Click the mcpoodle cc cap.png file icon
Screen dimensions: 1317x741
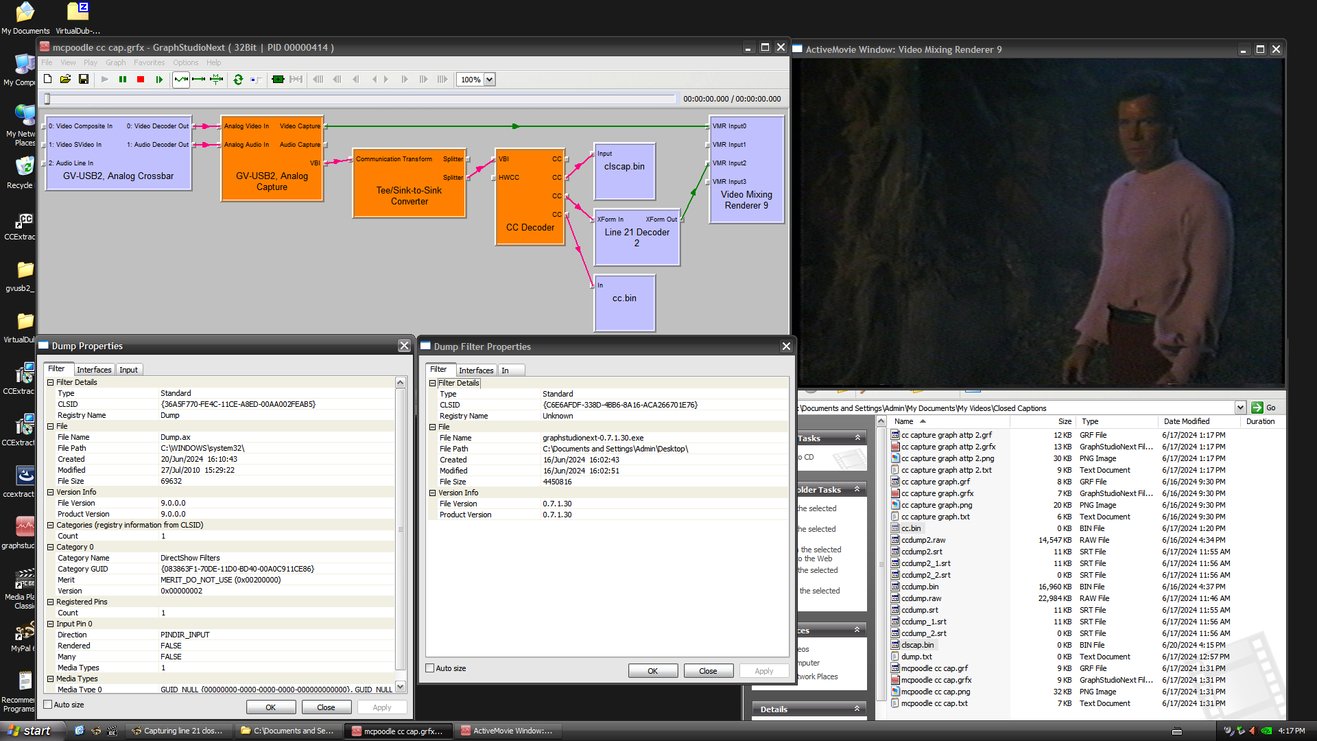pyautogui.click(x=895, y=692)
